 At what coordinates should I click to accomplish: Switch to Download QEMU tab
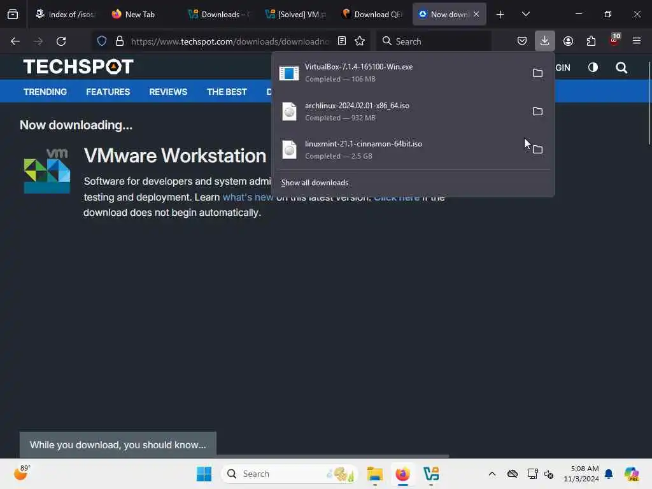(x=372, y=14)
